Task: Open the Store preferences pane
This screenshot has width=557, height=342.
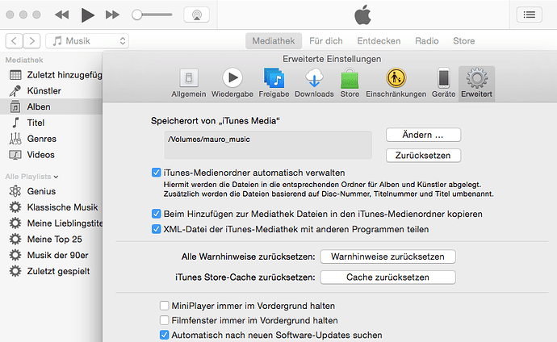Action: tap(350, 83)
